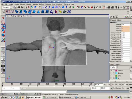This screenshot has height=99, width=132.
Task: Click the Windows Start button
Action: pos(4,97)
